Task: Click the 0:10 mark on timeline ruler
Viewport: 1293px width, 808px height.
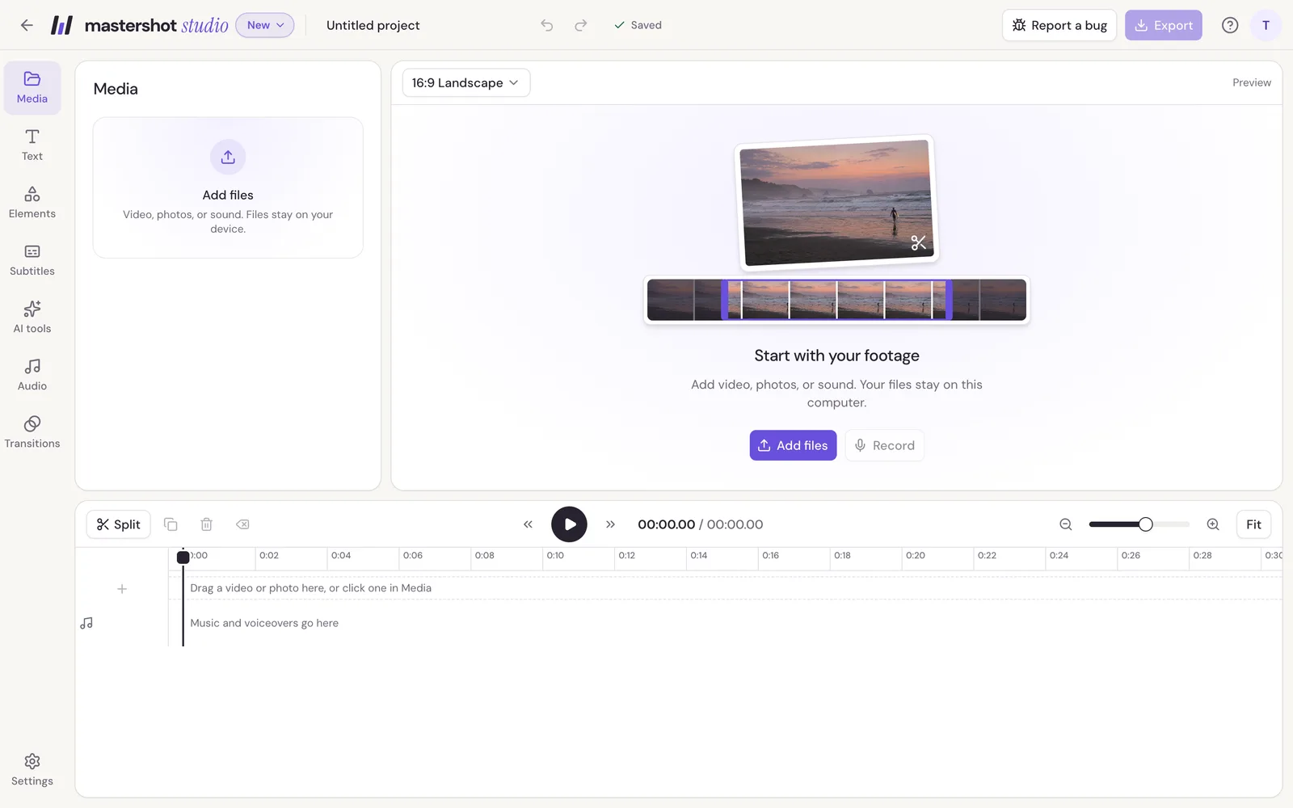Action: (x=555, y=555)
